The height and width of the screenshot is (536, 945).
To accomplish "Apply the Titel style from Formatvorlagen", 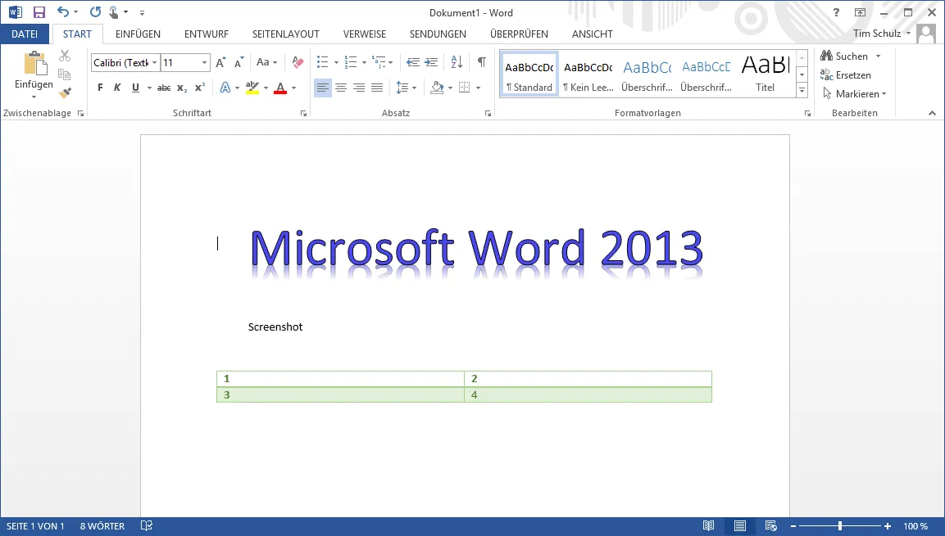I will coord(766,73).
